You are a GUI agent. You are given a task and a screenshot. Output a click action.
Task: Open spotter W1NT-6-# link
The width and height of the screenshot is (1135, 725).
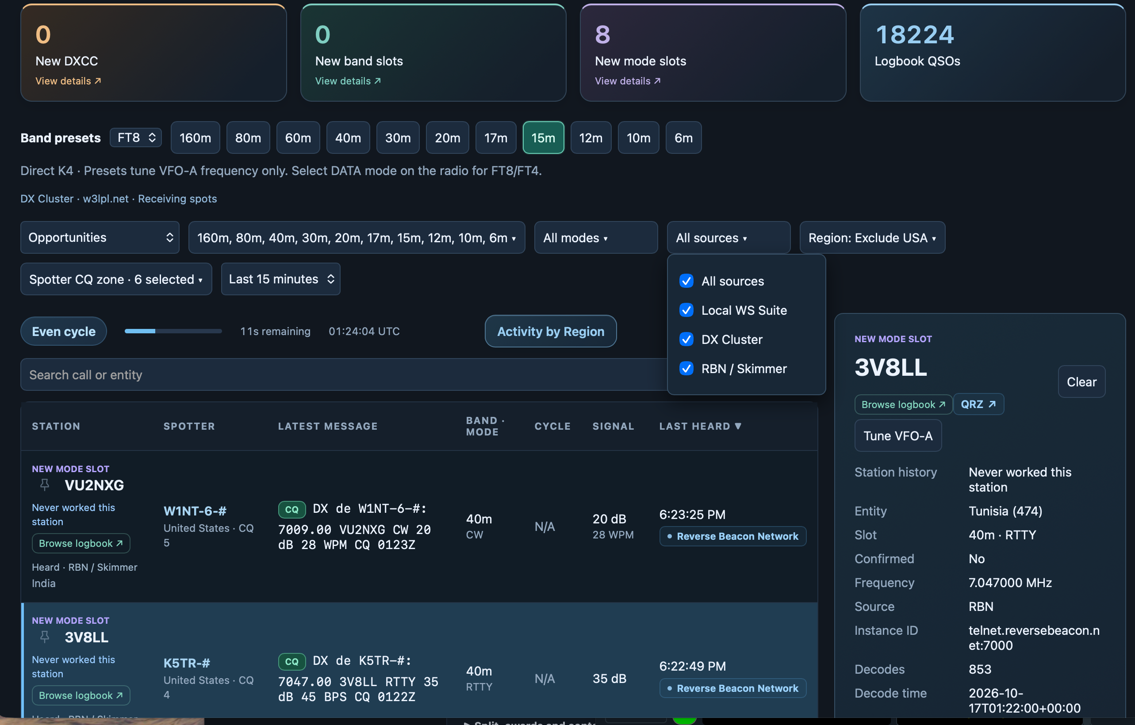click(x=195, y=511)
